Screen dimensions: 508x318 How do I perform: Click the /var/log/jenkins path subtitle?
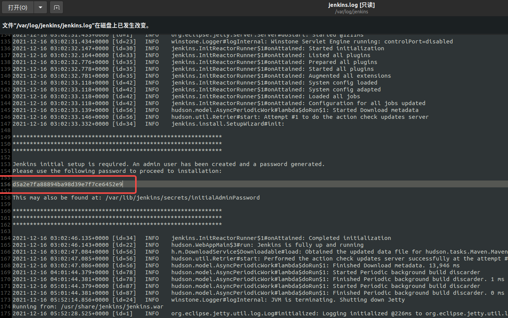pos(352,12)
